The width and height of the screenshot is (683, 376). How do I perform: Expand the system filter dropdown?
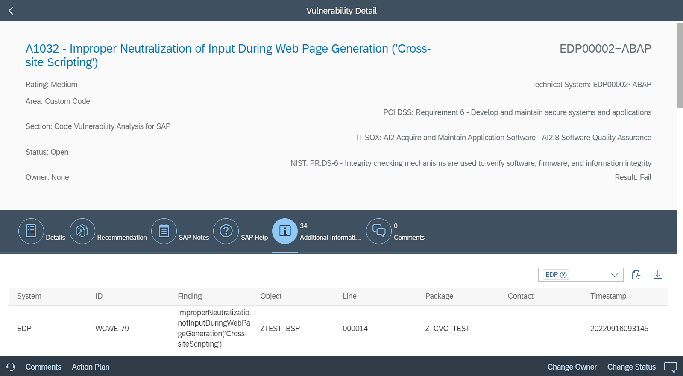pos(614,275)
